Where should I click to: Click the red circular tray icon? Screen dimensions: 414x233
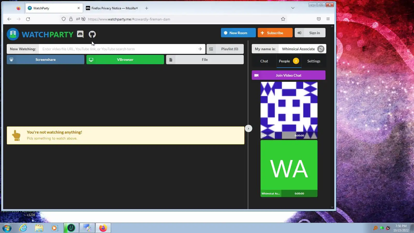[388, 228]
